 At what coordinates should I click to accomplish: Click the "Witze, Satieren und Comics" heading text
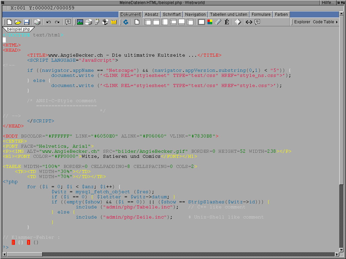click(121, 156)
